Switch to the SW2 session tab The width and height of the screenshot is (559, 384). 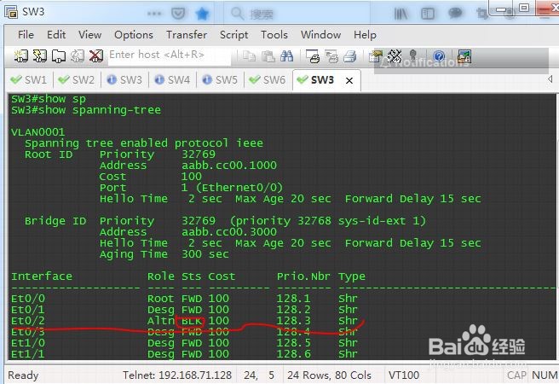click(77, 79)
